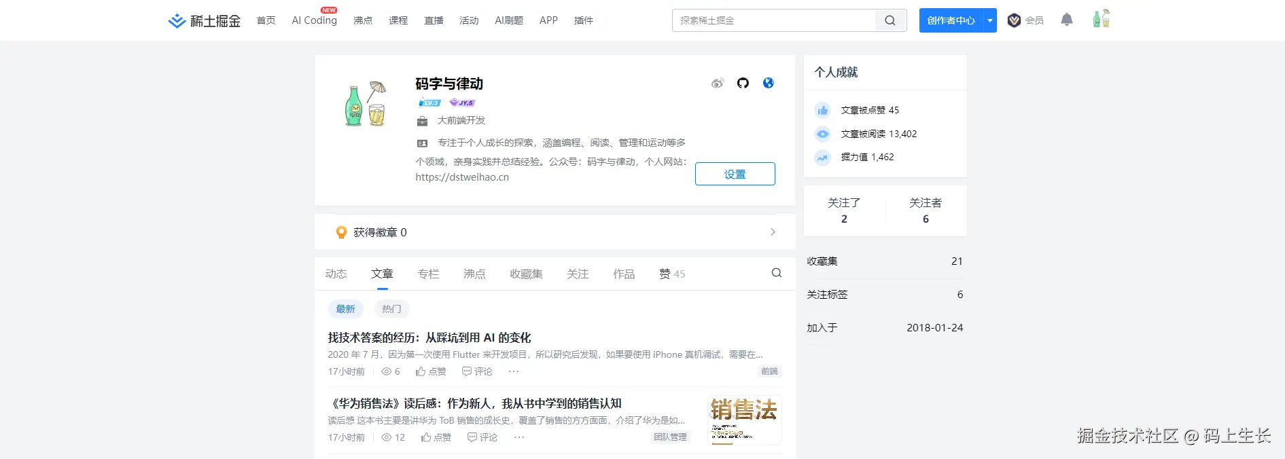Click the 文章被点赞 thumbs-up icon
The image size is (1285, 459).
[x=823, y=110]
